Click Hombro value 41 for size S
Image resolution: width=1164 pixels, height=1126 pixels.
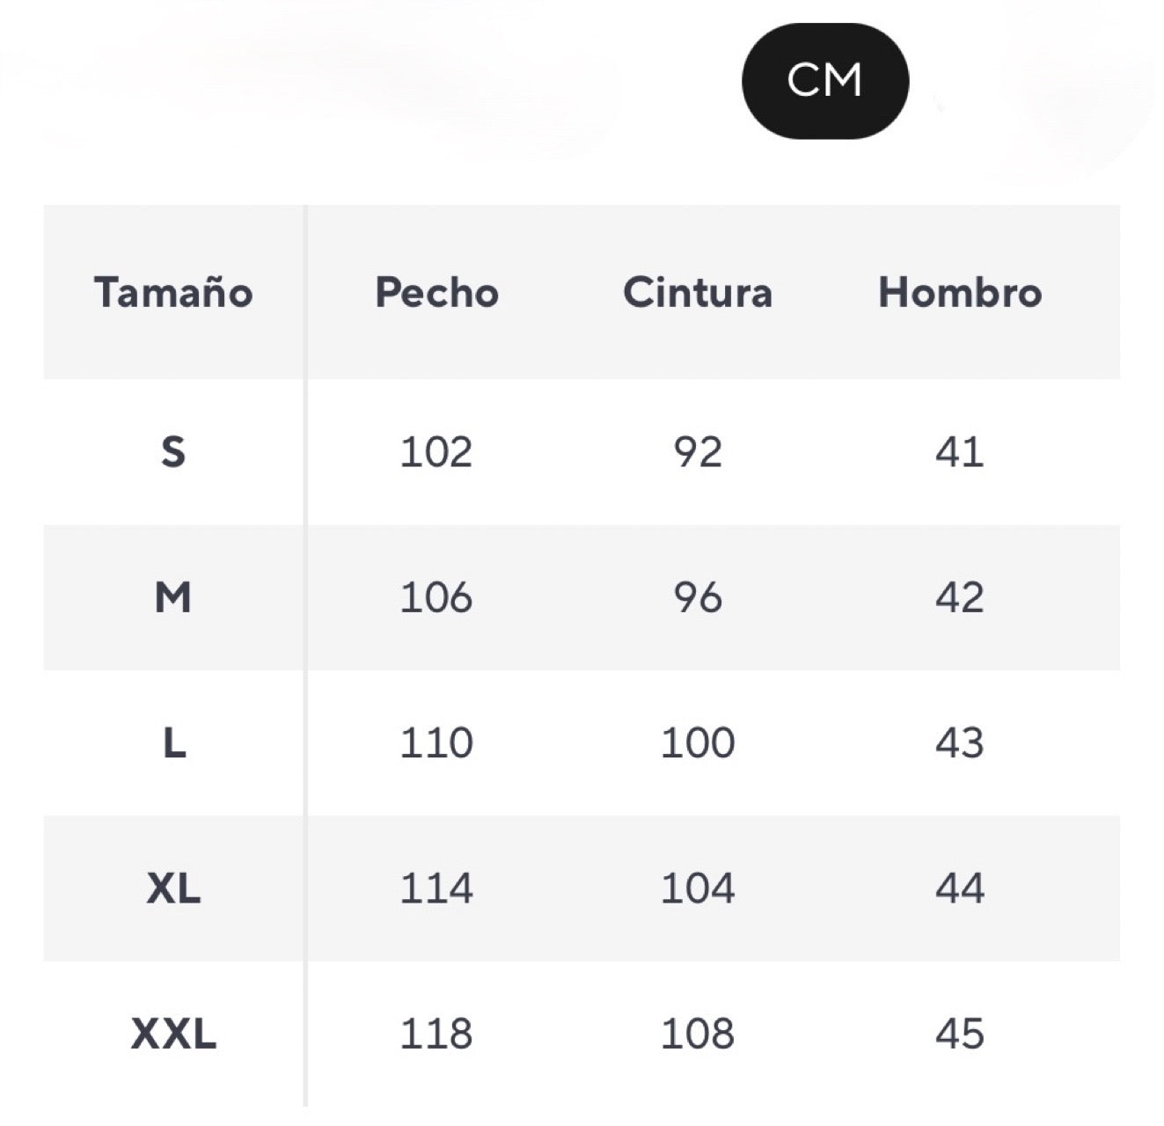(959, 452)
